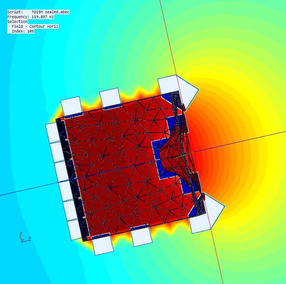Click the 'Frequency: 119.897 Hz' text

pyautogui.click(x=31, y=17)
